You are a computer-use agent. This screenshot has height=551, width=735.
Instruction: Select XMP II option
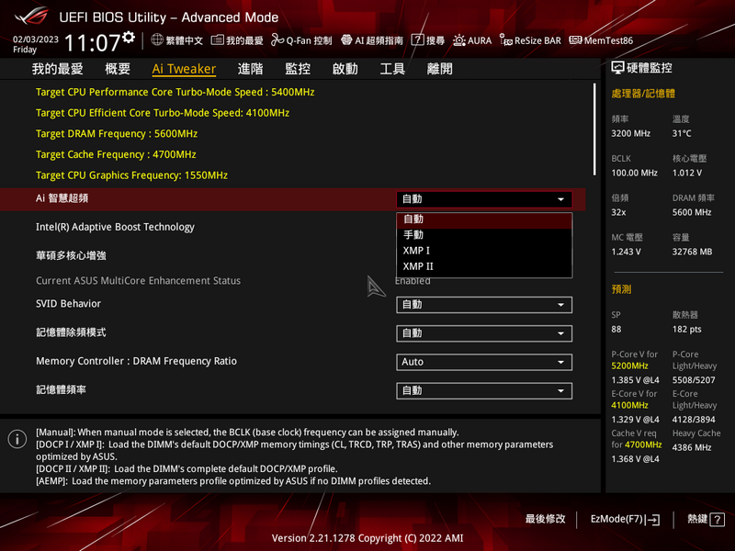point(484,266)
